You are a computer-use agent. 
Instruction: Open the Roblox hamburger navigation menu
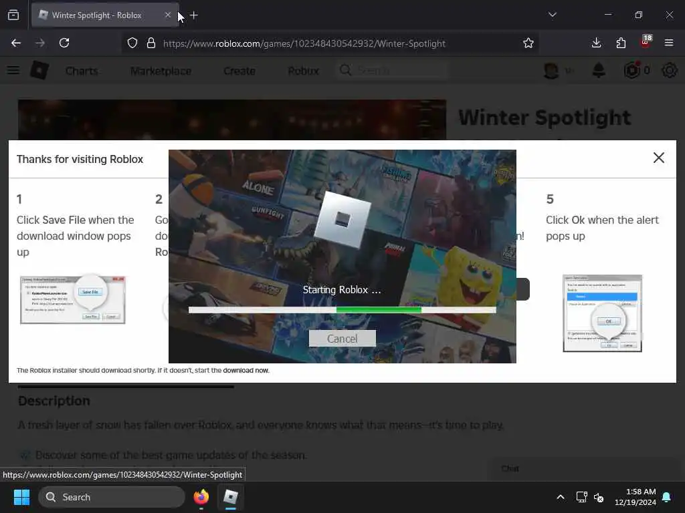point(13,70)
